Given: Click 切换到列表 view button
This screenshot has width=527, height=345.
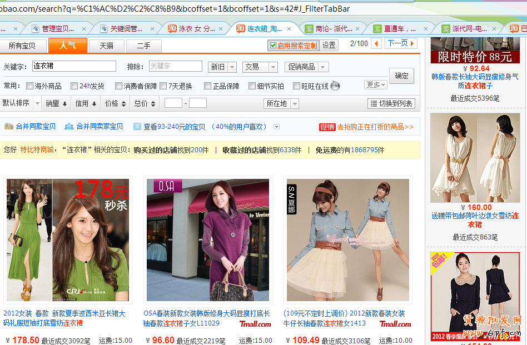Looking at the screenshot, I should click(391, 103).
